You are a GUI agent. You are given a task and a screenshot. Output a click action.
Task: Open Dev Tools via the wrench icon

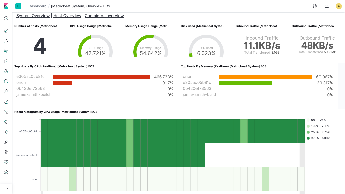click(x=6, y=152)
